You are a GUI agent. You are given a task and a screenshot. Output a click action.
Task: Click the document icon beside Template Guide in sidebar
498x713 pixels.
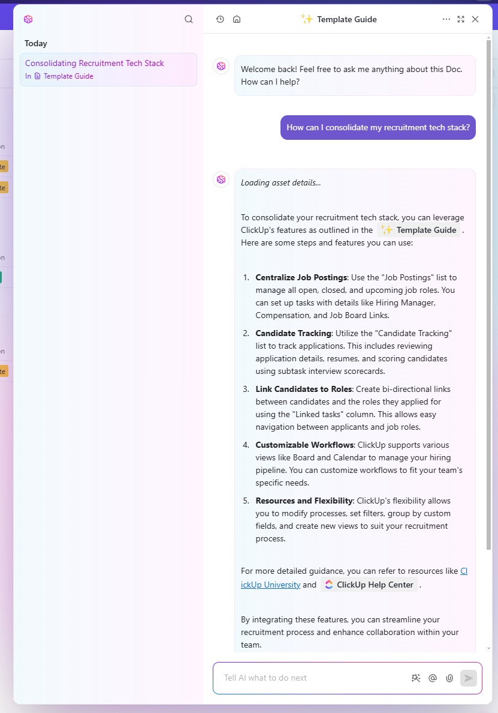point(38,76)
